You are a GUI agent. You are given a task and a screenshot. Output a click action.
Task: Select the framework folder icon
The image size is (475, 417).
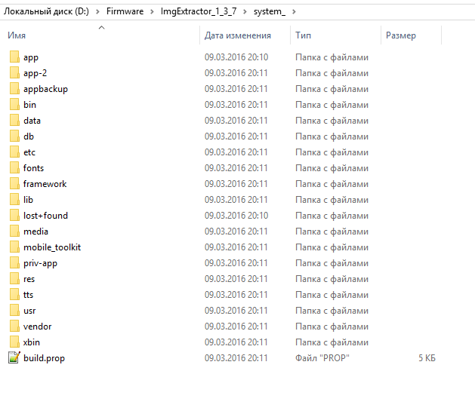(14, 183)
